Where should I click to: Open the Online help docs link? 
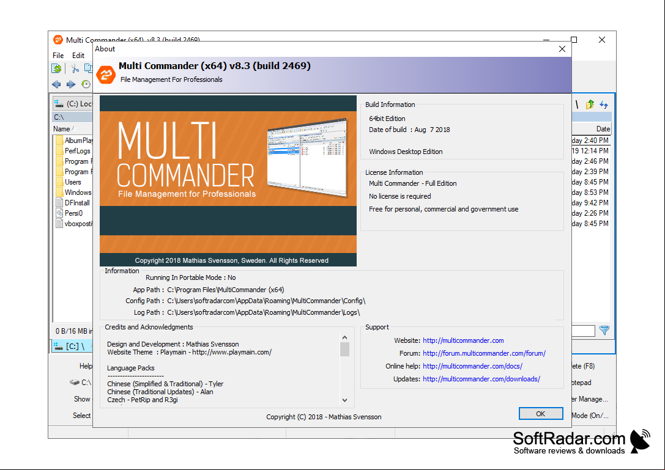(472, 366)
